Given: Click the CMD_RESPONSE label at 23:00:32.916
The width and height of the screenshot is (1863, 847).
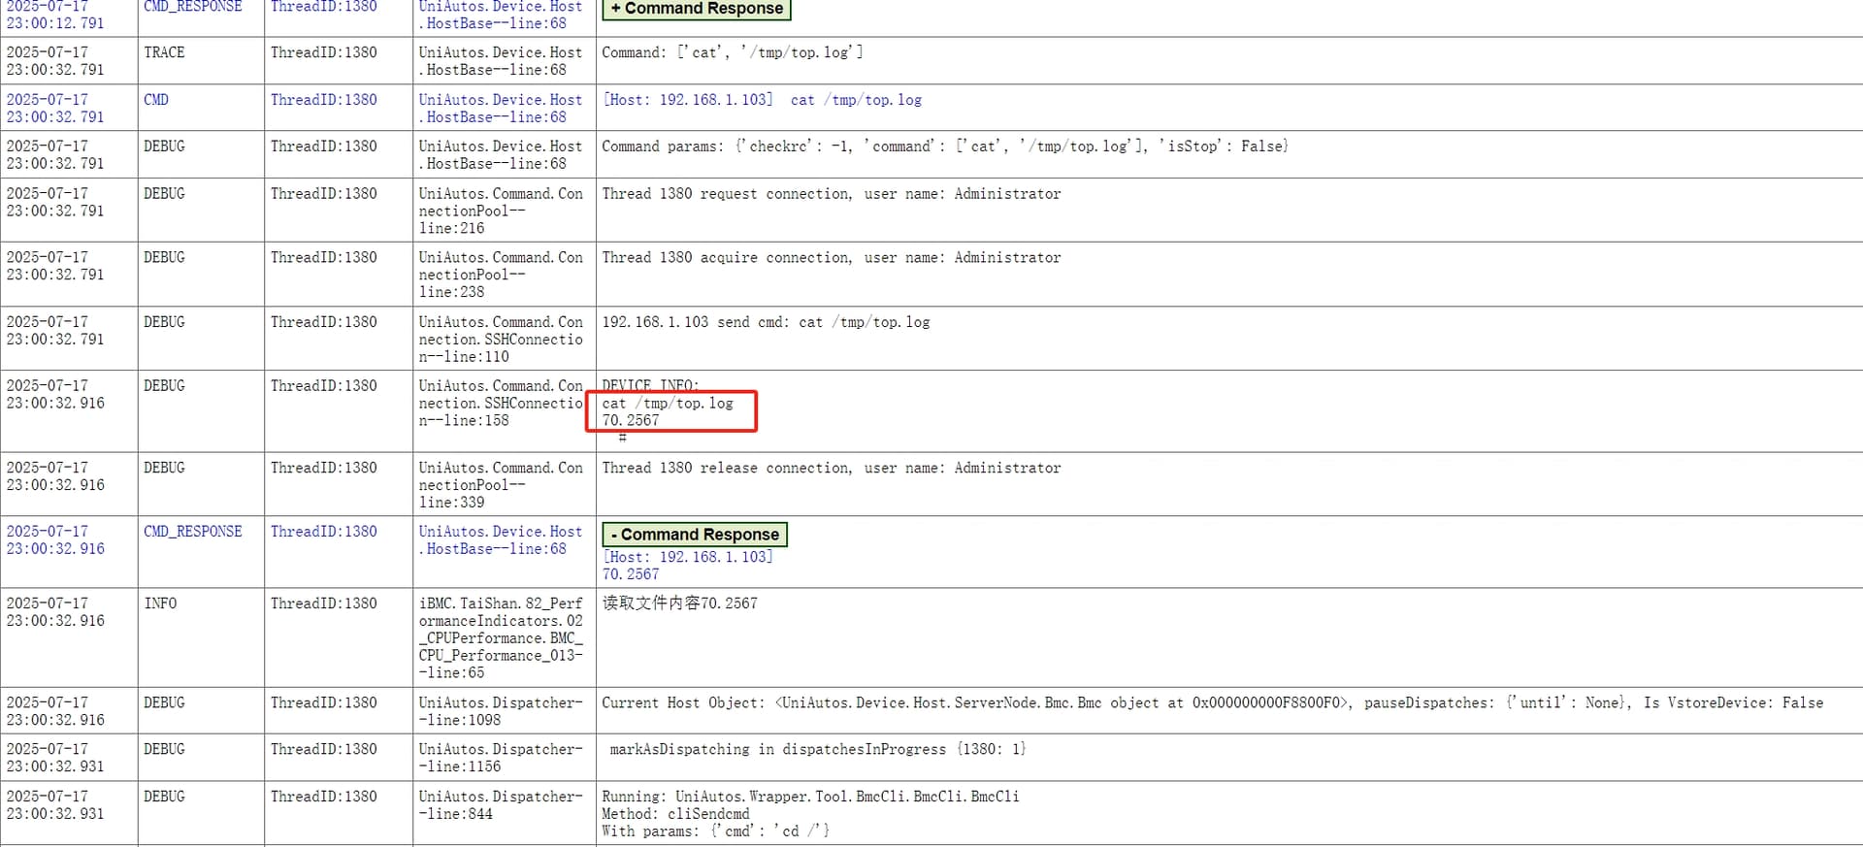Looking at the screenshot, I should click(192, 532).
